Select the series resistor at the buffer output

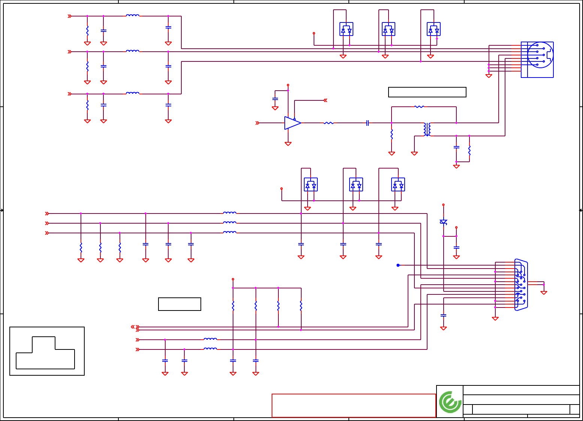click(329, 123)
